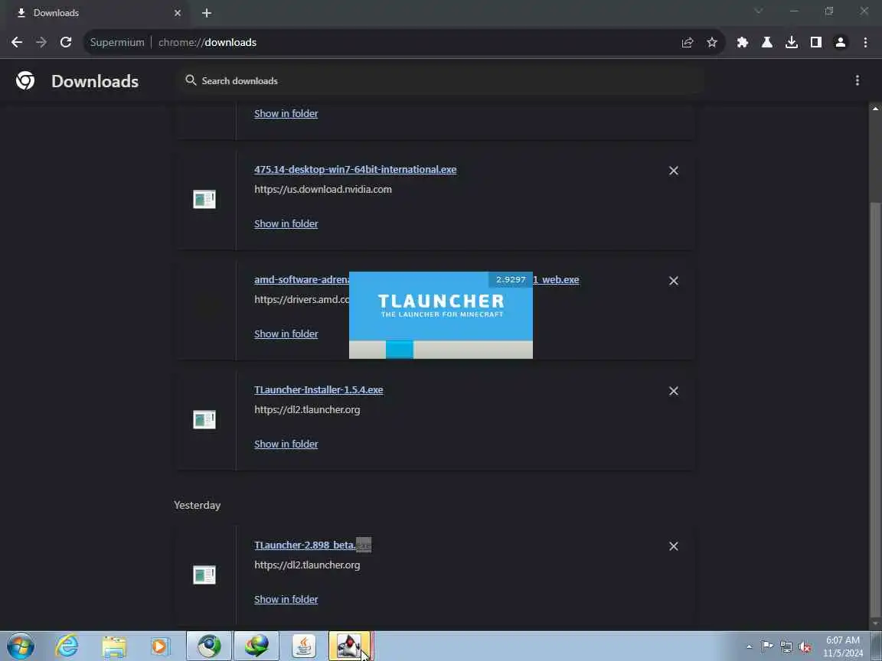Click the NVIDIA driver file icon
Screen dimensions: 882x661
click(204, 199)
